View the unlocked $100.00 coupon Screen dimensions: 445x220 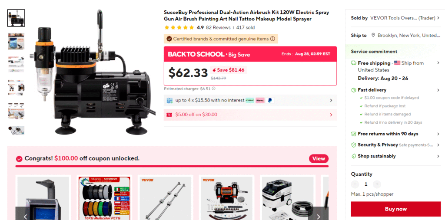319,159
